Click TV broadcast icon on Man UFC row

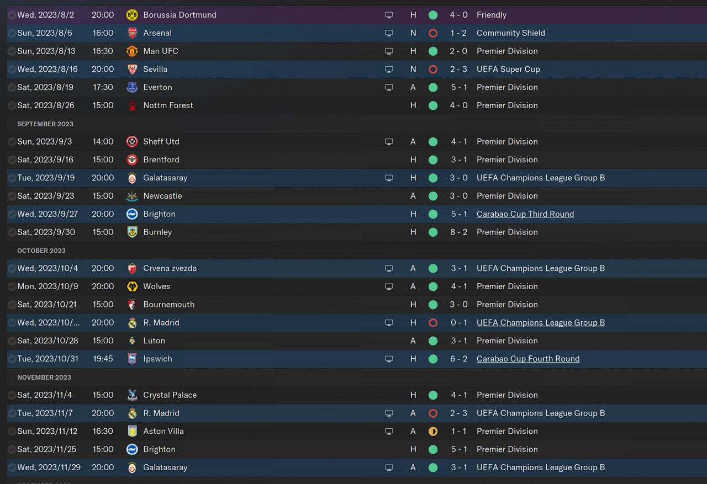point(389,51)
